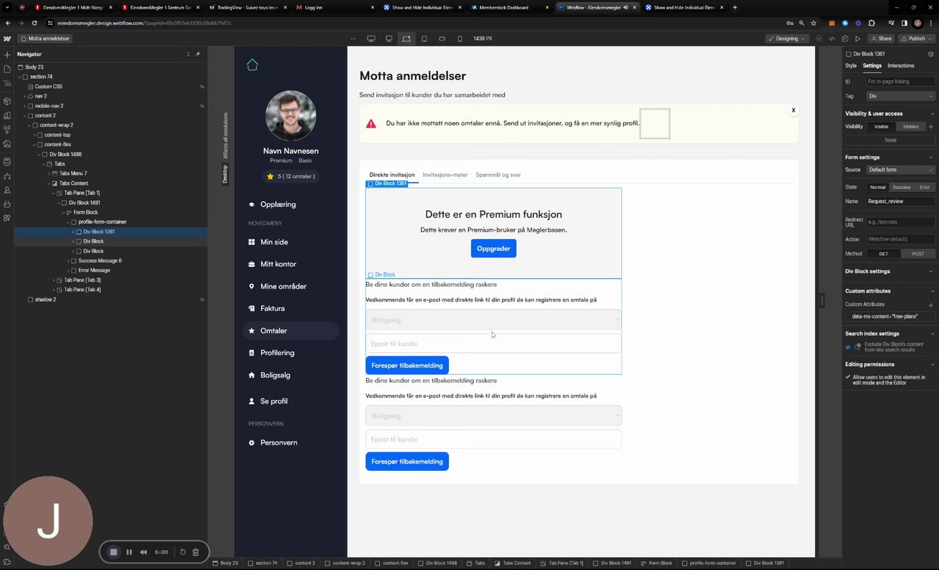
Task: Switch to the Interactions tab
Action: coord(901,66)
